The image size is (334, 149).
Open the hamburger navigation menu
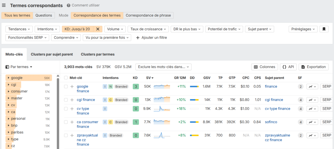(x=4, y=5)
